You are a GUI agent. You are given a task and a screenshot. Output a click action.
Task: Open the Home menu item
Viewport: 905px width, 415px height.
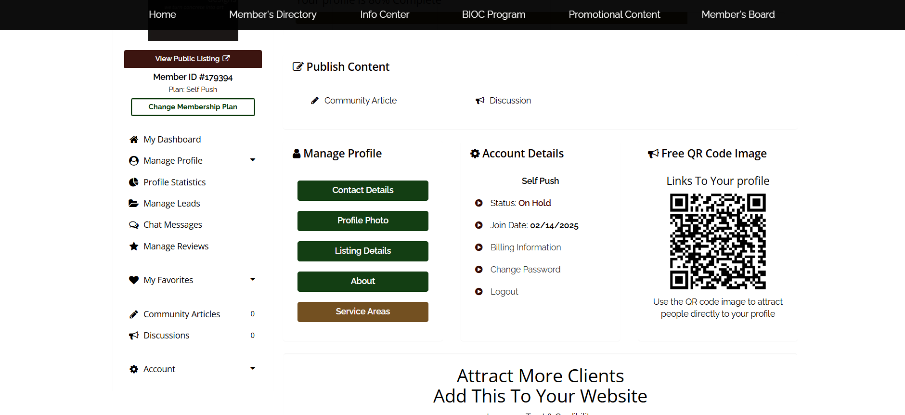(162, 14)
